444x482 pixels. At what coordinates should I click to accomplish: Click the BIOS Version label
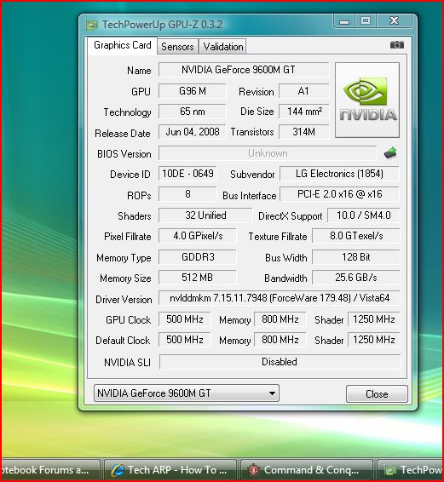coord(124,153)
